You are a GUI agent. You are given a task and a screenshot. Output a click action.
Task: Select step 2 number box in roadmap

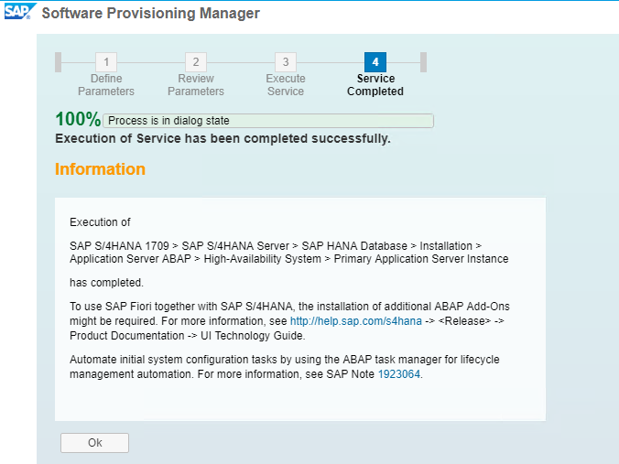(x=196, y=62)
